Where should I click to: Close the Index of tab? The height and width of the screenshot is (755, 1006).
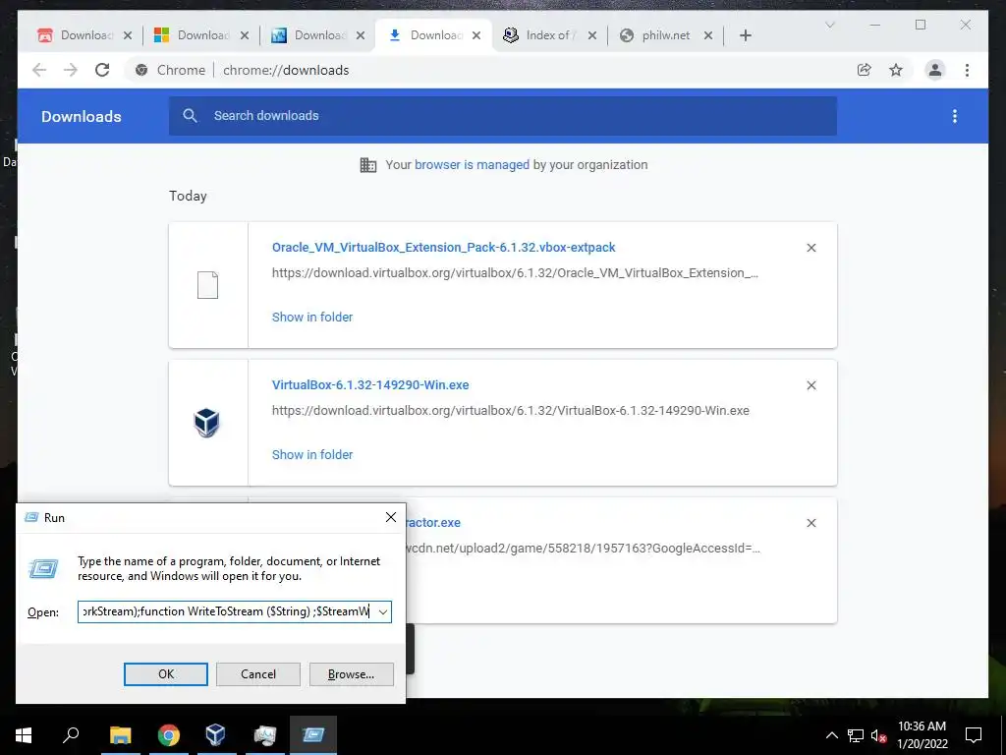click(592, 35)
